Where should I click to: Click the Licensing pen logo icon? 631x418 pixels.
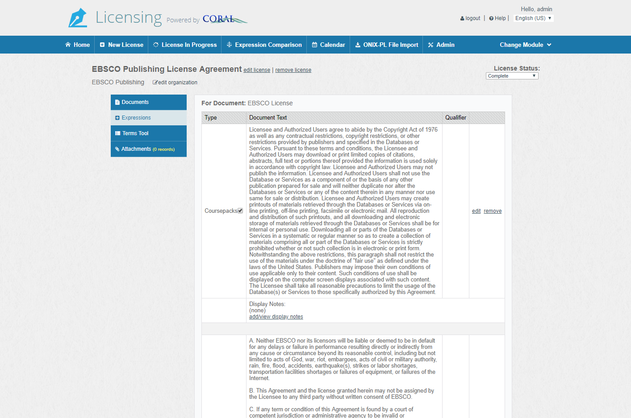(x=78, y=18)
